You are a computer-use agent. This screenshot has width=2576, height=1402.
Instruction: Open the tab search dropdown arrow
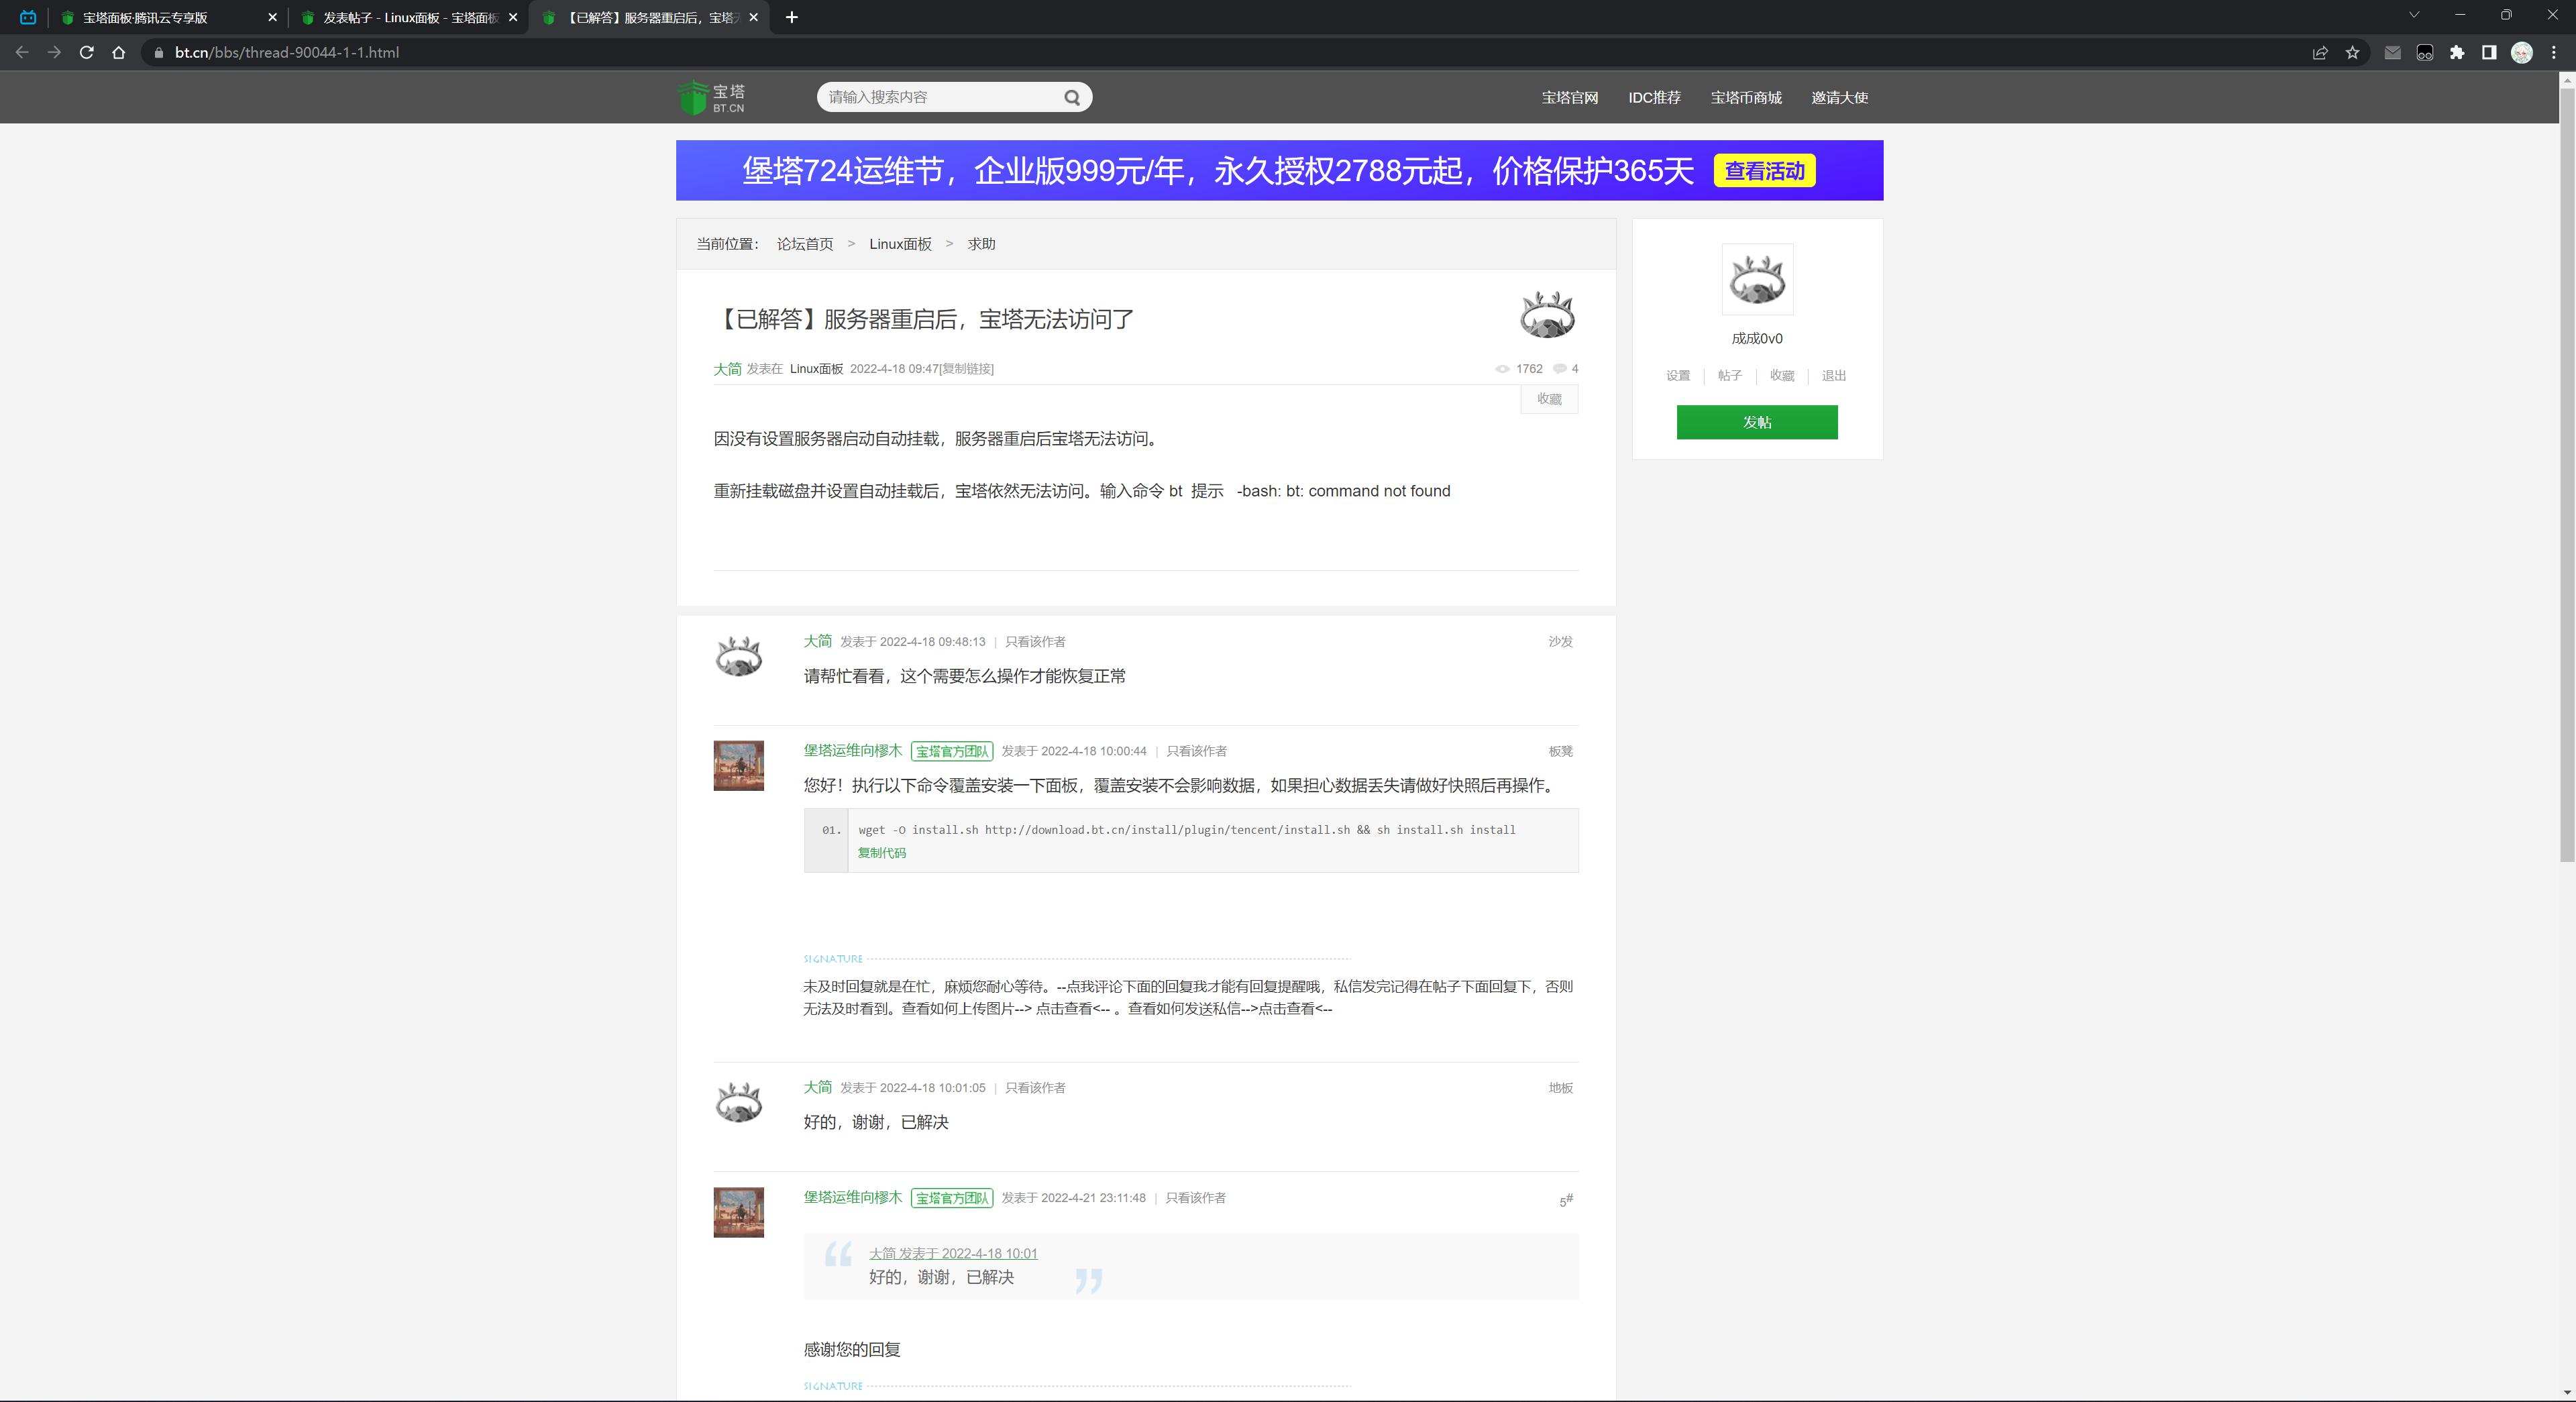2414,15
